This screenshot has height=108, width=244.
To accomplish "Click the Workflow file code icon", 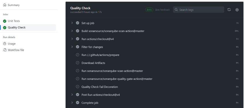I will click(x=5, y=50).
